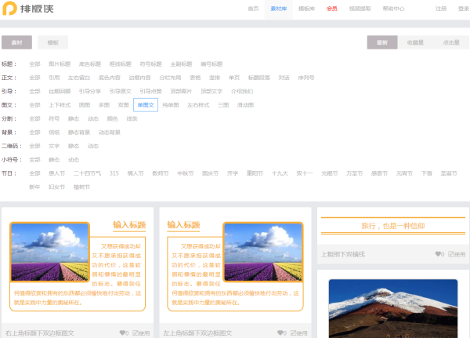Go to the 会员 membership page

(332, 9)
